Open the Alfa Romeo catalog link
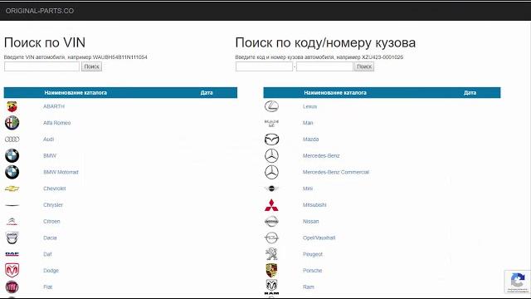Viewport: 531px width, 299px height. [57, 123]
